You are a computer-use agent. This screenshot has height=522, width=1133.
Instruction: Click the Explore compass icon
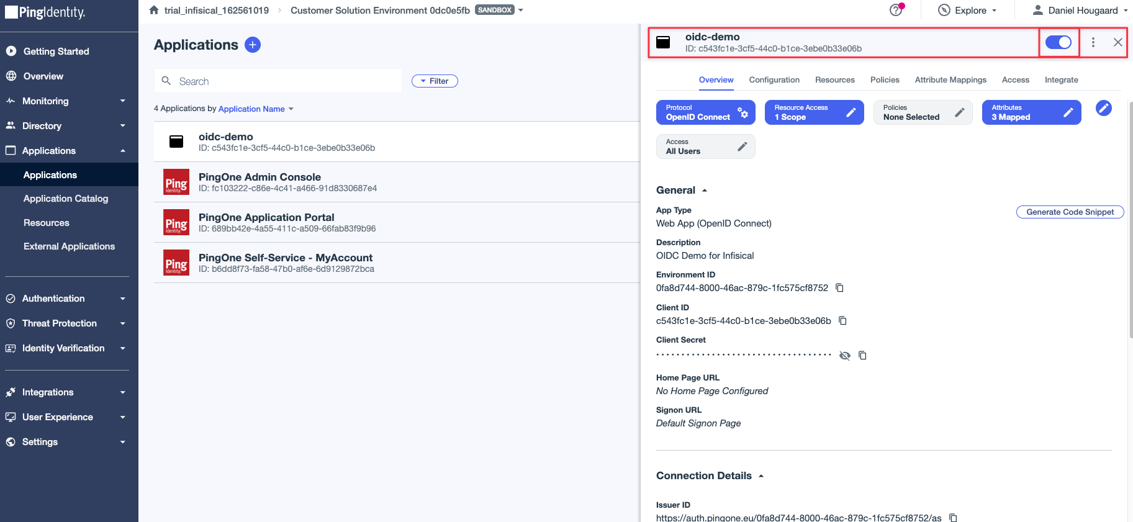point(944,10)
